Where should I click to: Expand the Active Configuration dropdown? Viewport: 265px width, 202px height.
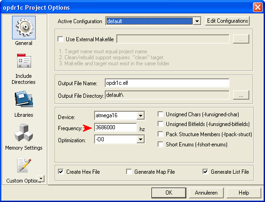(x=197, y=21)
